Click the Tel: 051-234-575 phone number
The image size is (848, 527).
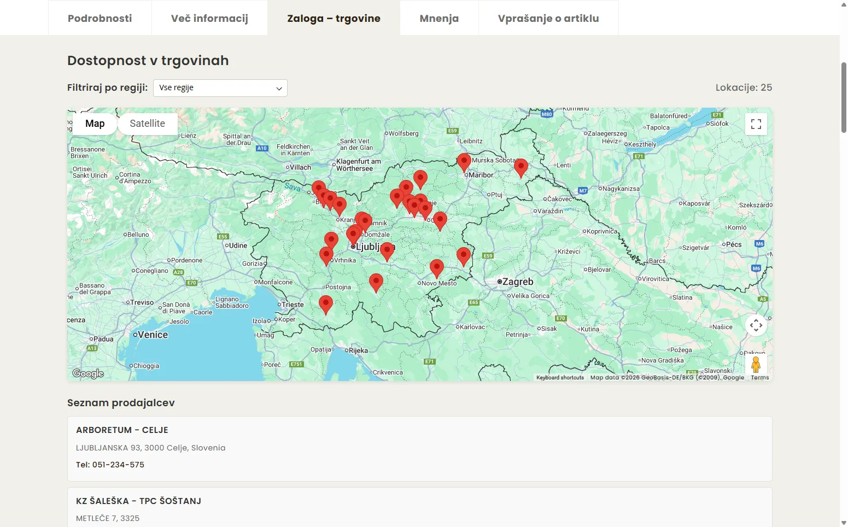[118, 465]
